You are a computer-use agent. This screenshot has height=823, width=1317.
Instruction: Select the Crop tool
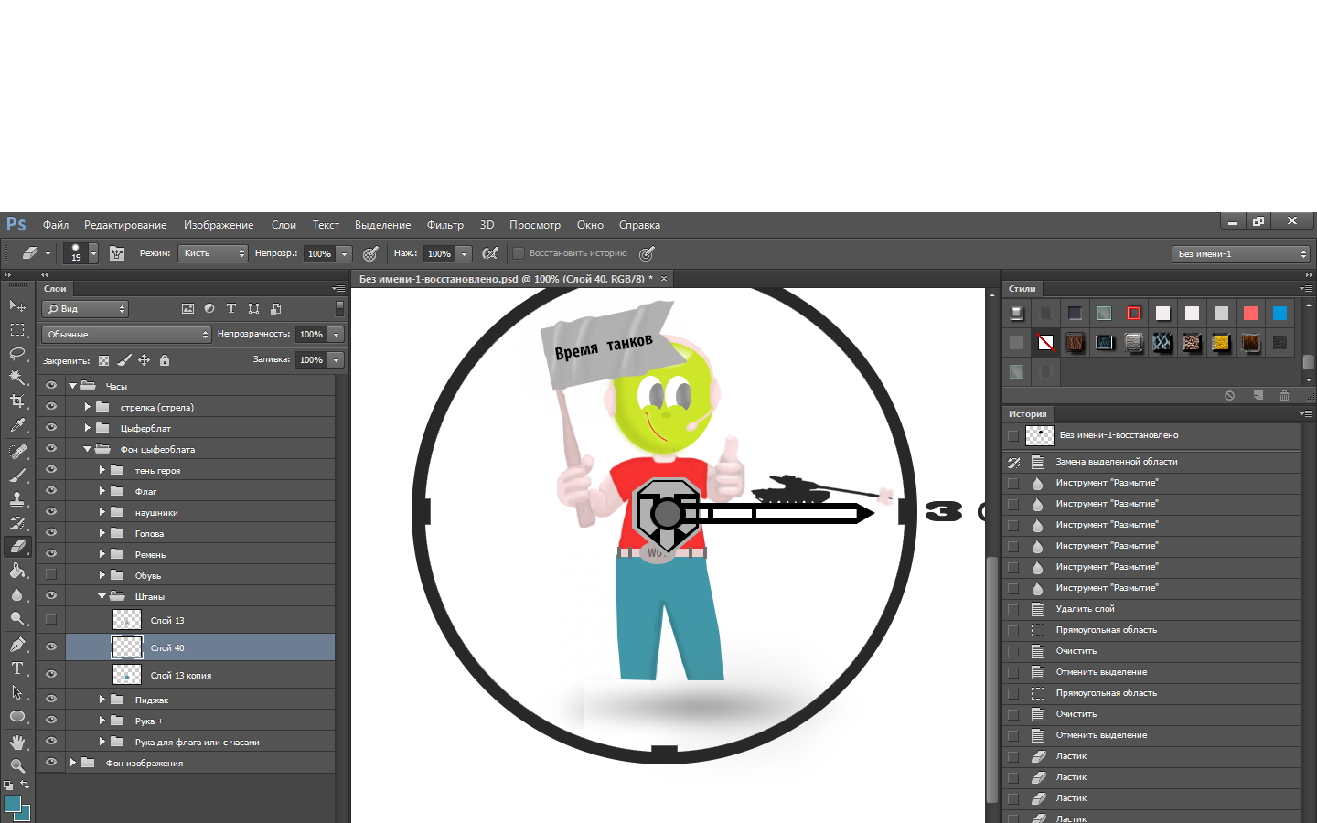pos(17,401)
